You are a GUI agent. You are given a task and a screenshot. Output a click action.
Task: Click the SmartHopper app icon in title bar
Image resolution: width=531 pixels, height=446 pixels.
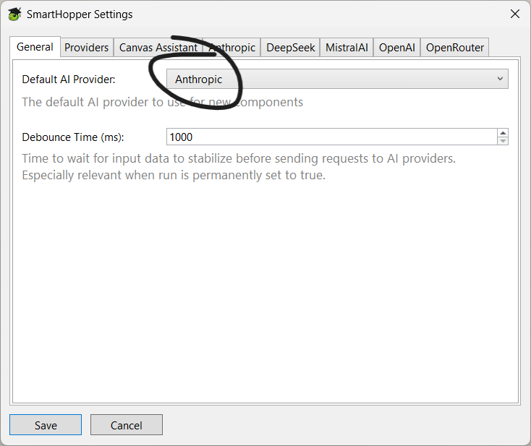(x=14, y=14)
